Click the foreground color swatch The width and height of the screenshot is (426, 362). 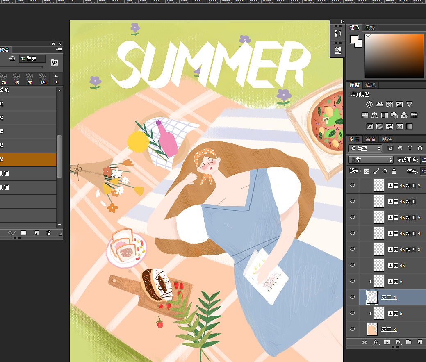pos(354,39)
